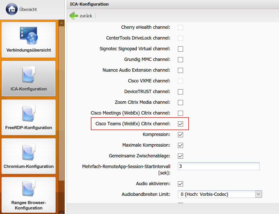Screen dimensions: 279x214
Task: Click the FreeRDP-Konfiguration menu label
Action: (29, 128)
